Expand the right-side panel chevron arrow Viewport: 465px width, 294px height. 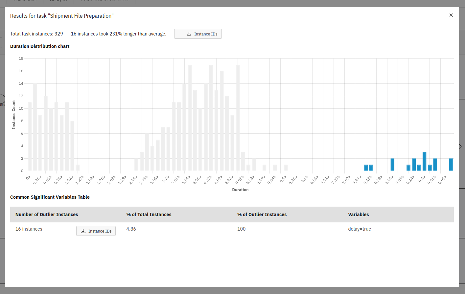[x=460, y=146]
